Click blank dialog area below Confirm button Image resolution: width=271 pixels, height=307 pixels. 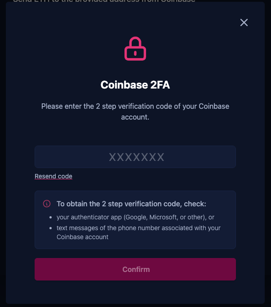(135, 292)
